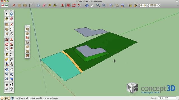This screenshot has width=179, height=100.
Task: Pick the pink Eraser in the left tool palette
Action: (11, 19)
